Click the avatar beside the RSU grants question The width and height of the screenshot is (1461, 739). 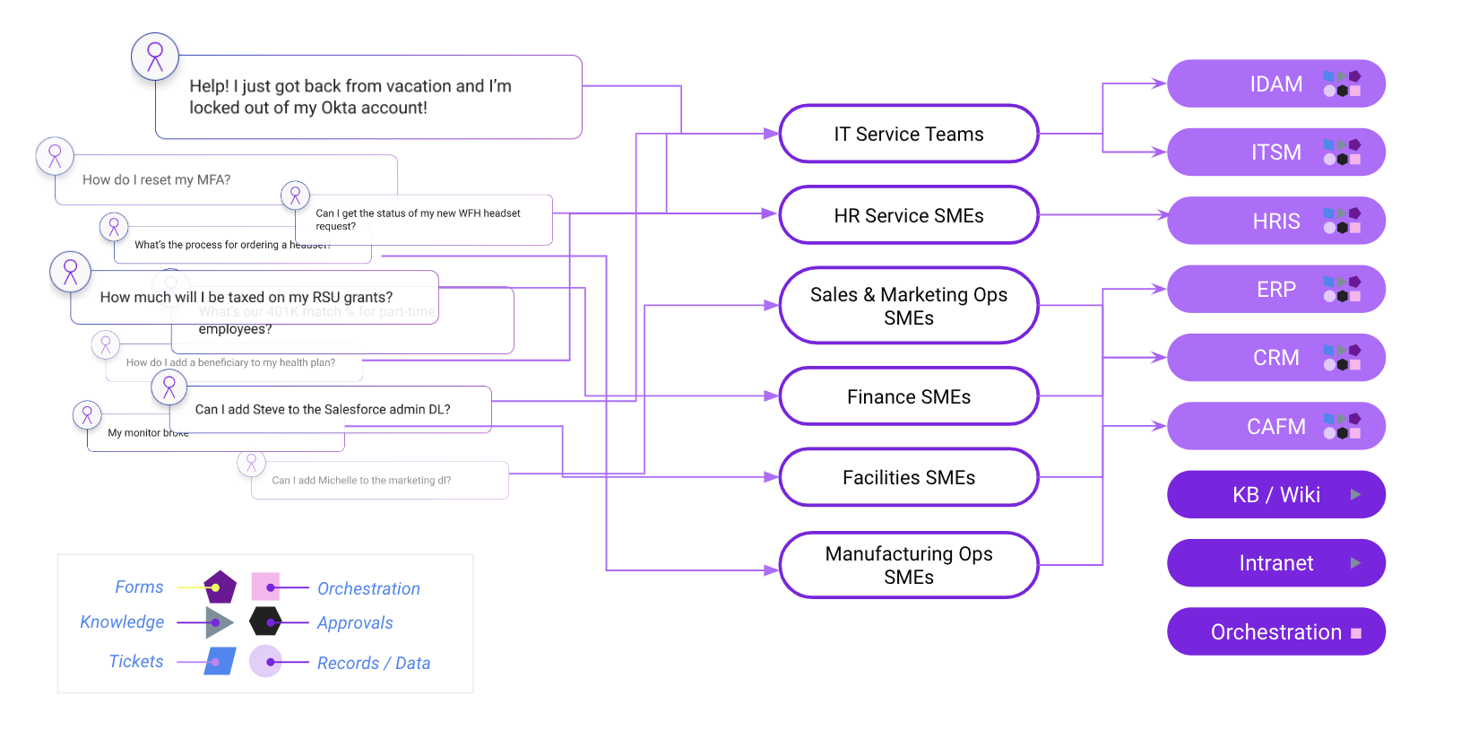71,272
